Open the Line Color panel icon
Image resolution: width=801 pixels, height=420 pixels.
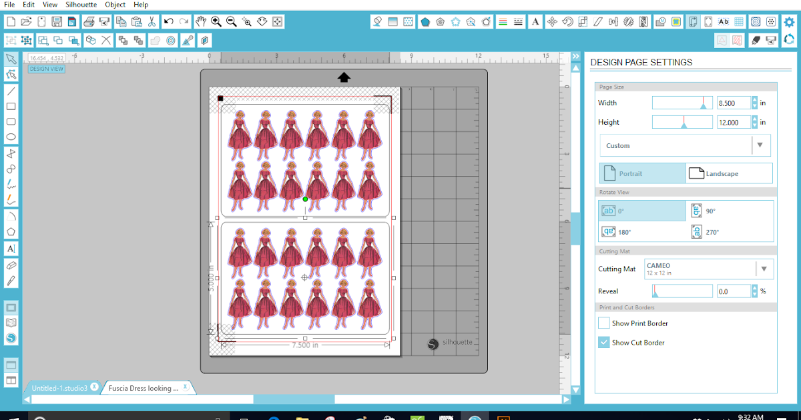(x=503, y=22)
